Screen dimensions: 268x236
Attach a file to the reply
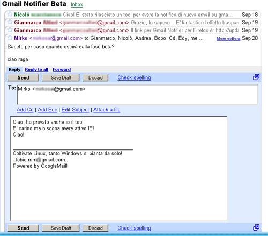pos(107,110)
